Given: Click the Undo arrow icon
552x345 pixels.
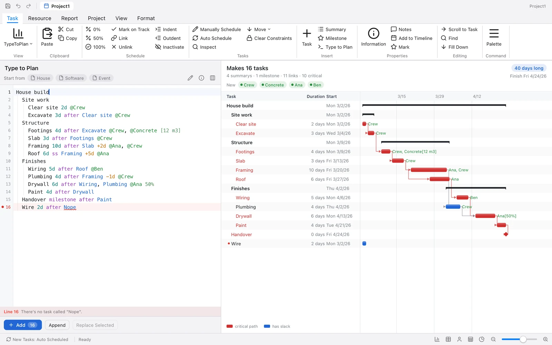Looking at the screenshot, I should coord(18,6).
